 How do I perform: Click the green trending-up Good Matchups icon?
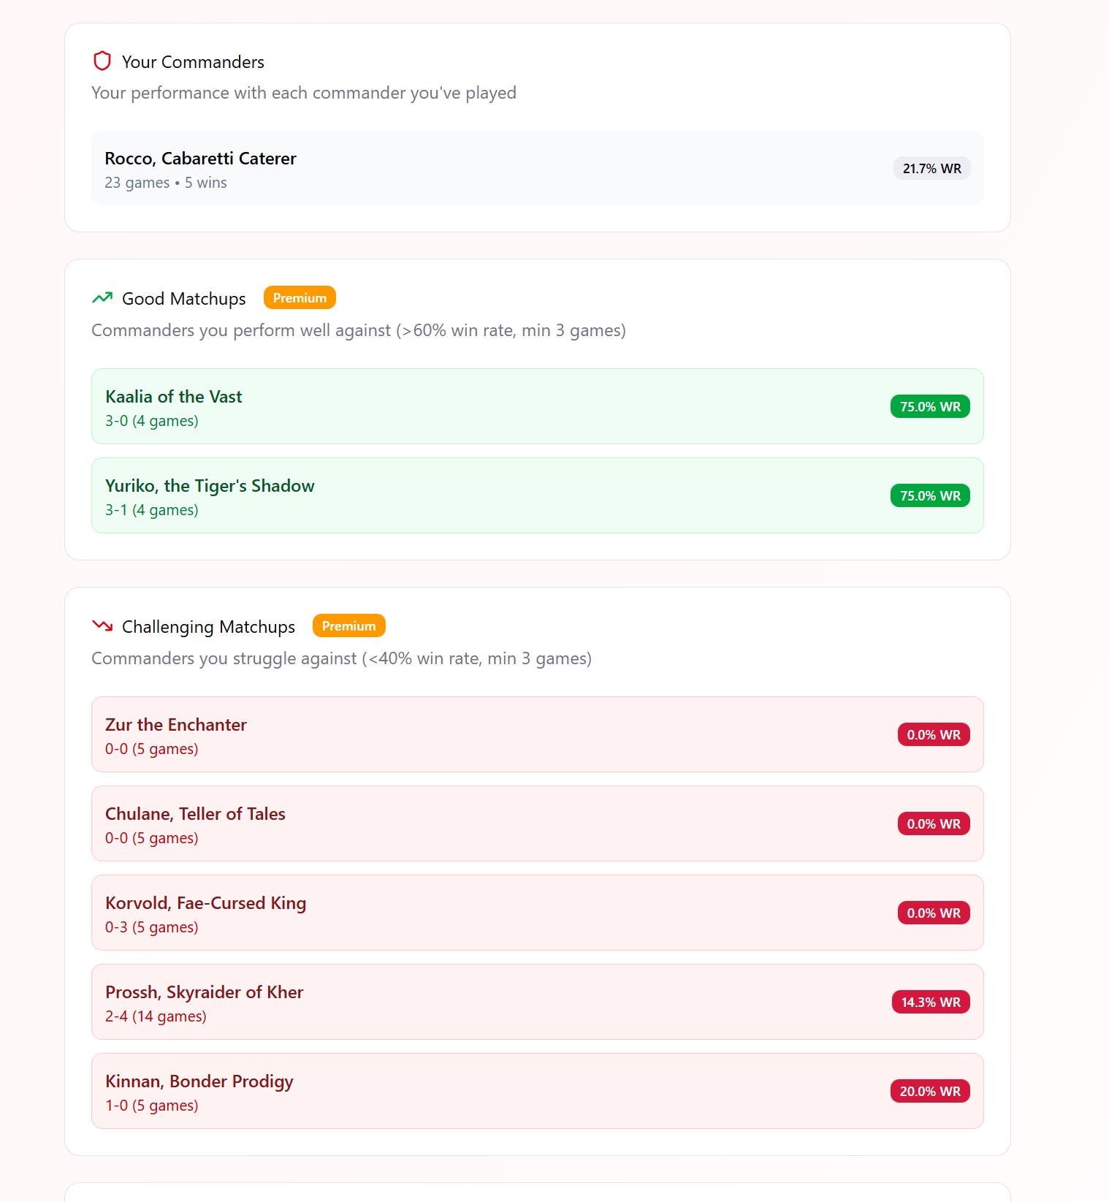(x=102, y=298)
